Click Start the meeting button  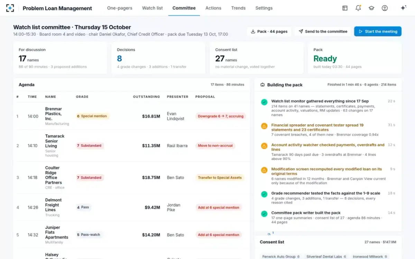pos(378,31)
